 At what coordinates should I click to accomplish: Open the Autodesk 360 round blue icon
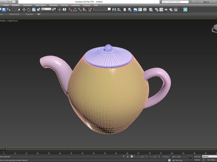185,9
